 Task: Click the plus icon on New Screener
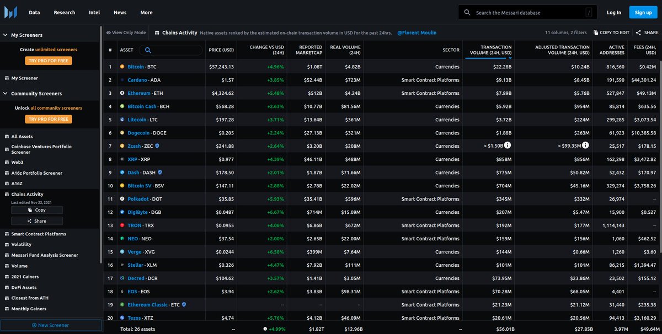click(34, 325)
